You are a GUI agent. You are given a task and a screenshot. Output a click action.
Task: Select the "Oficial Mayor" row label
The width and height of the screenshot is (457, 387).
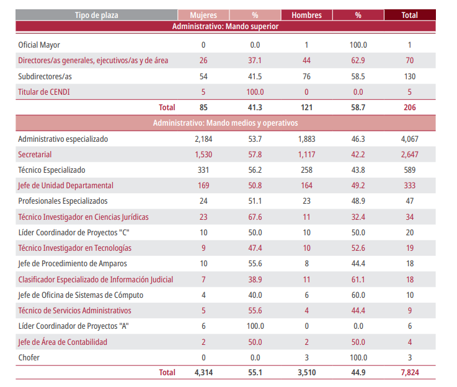tap(39, 45)
